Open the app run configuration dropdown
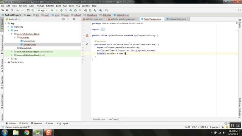 [x=43, y=10]
